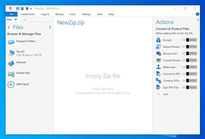Open the View ribbon tab

100,14
